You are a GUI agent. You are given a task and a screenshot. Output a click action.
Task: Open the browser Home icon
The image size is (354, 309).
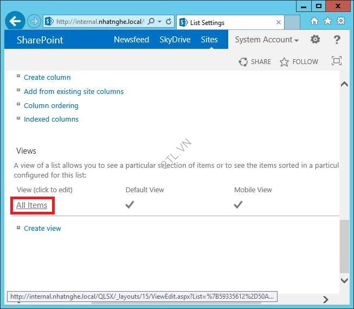(314, 21)
